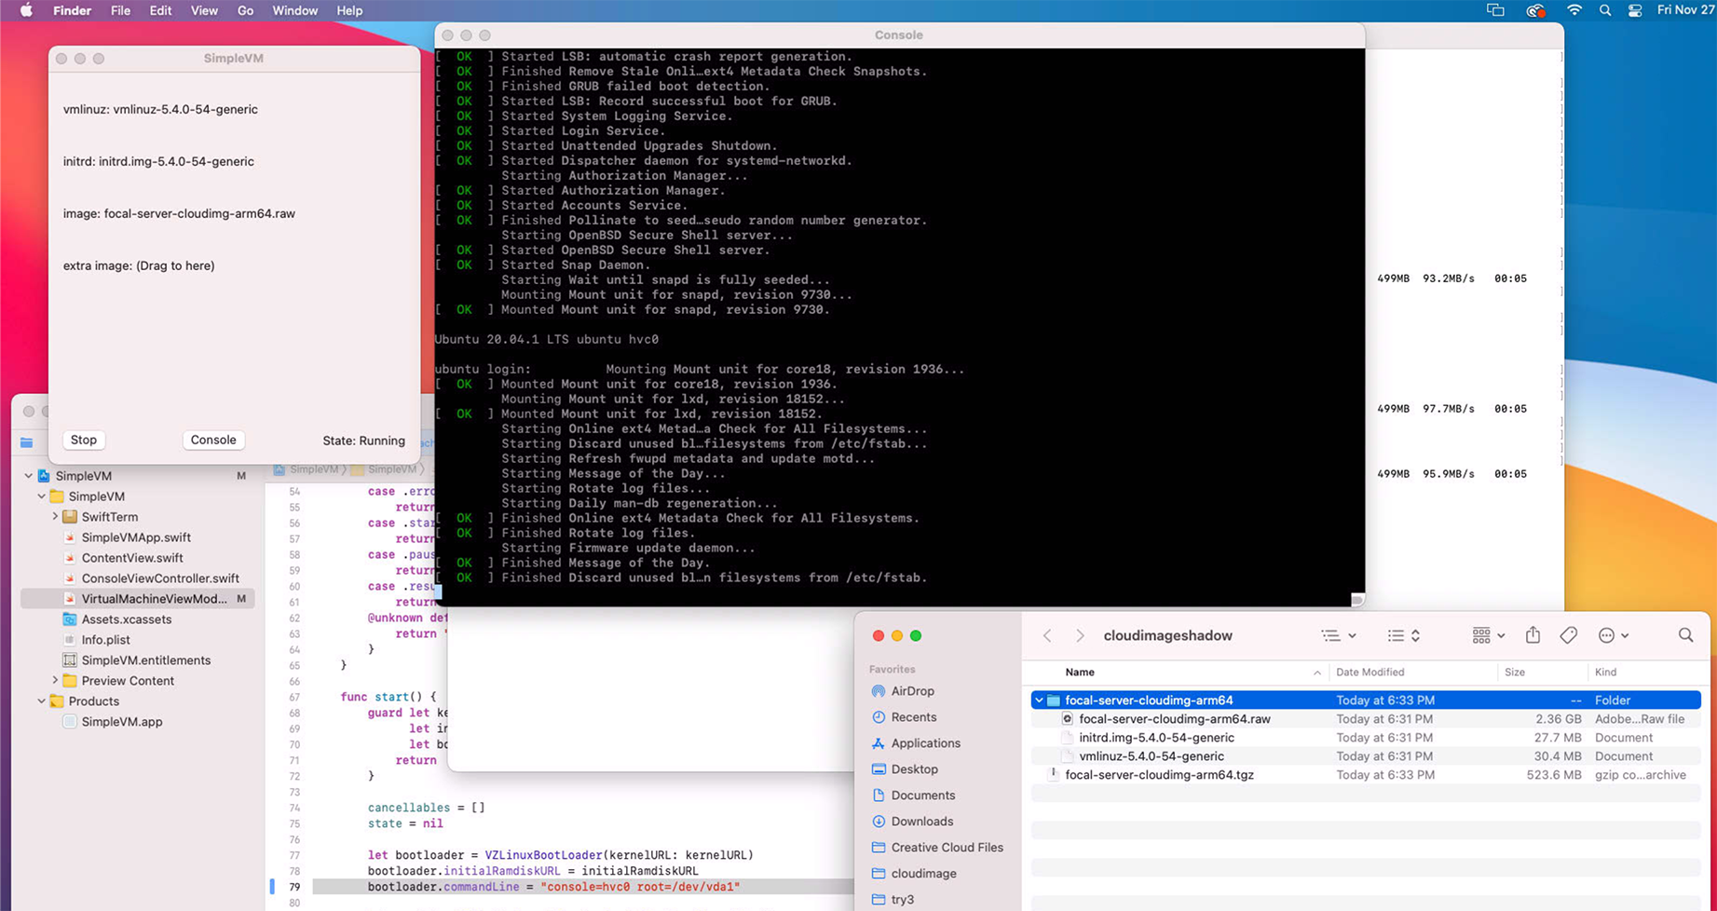
Task: Open the Apple menu
Action: 26,10
